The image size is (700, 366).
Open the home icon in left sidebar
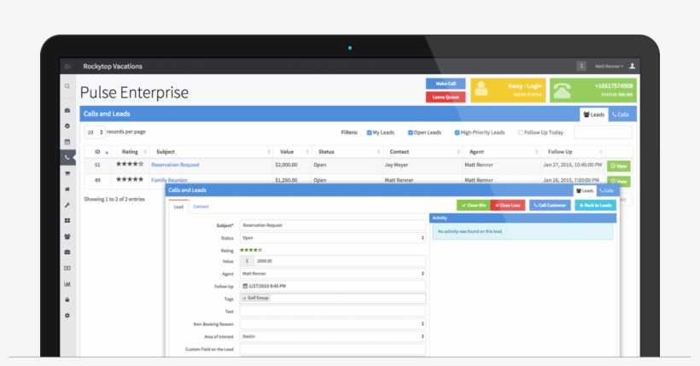click(67, 189)
